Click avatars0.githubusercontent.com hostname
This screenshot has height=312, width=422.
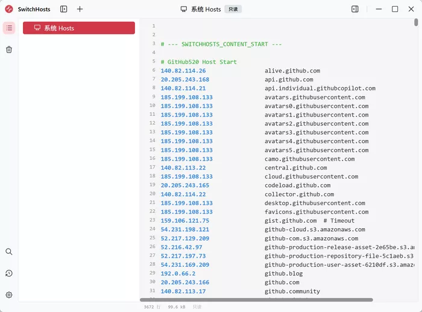point(316,106)
